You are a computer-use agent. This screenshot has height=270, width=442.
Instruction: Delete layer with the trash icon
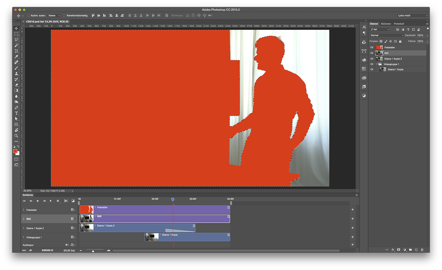point(422,250)
